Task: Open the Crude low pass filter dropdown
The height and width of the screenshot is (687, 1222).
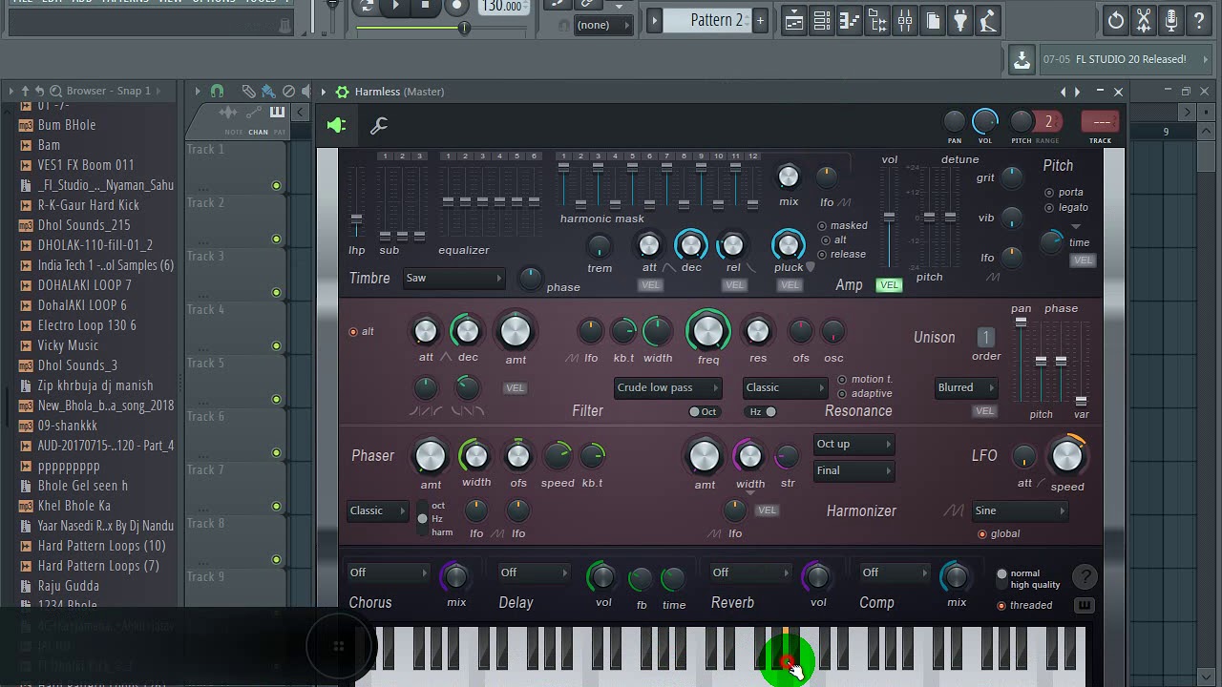Action: 667,387
